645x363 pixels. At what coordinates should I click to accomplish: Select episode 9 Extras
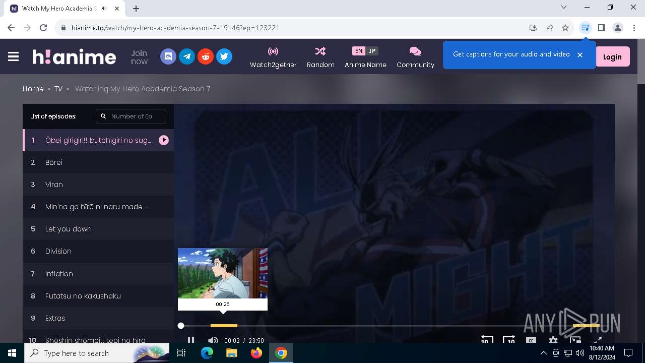[98, 318]
